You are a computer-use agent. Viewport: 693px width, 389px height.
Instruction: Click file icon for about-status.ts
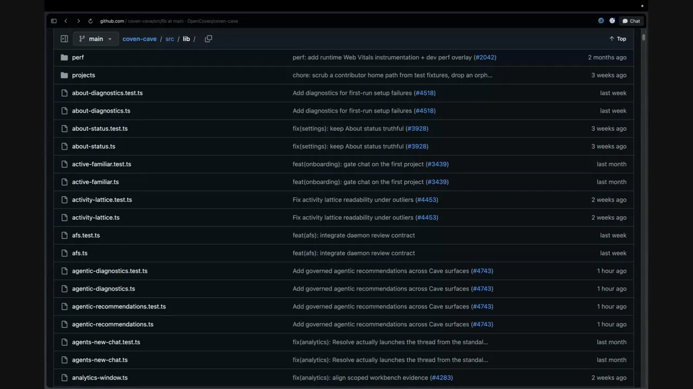click(64, 146)
